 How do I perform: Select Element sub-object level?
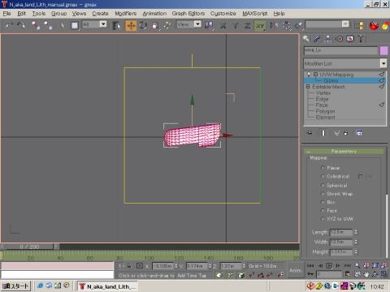325,118
